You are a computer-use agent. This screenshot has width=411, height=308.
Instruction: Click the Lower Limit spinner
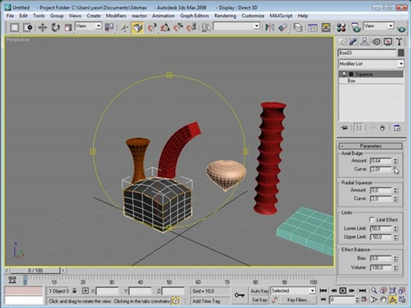tap(395, 228)
